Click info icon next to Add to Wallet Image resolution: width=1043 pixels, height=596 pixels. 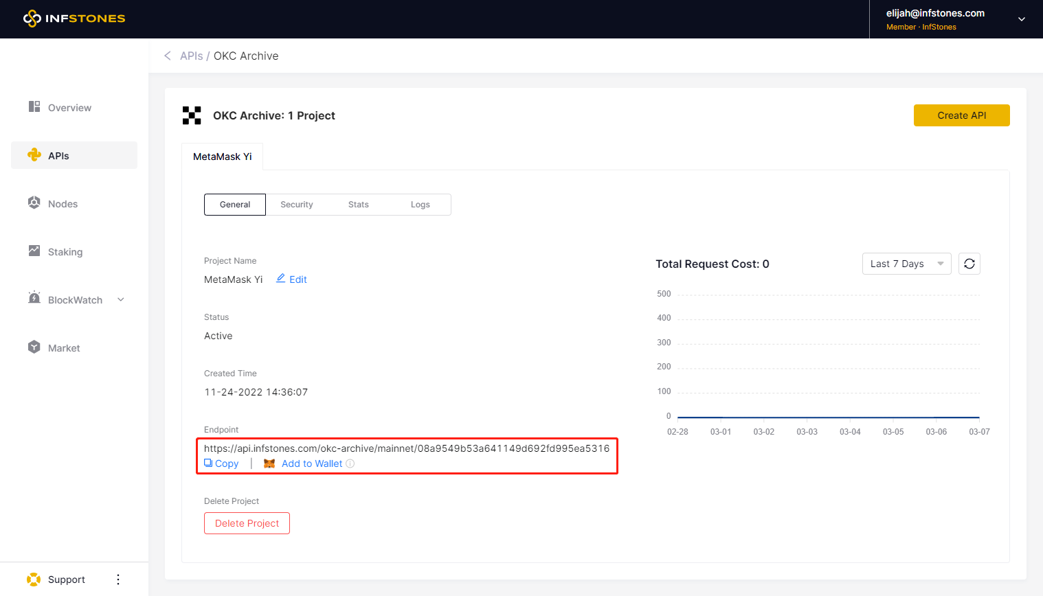pyautogui.click(x=350, y=463)
